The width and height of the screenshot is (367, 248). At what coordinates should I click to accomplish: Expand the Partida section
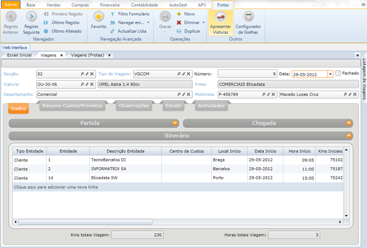coord(175,123)
